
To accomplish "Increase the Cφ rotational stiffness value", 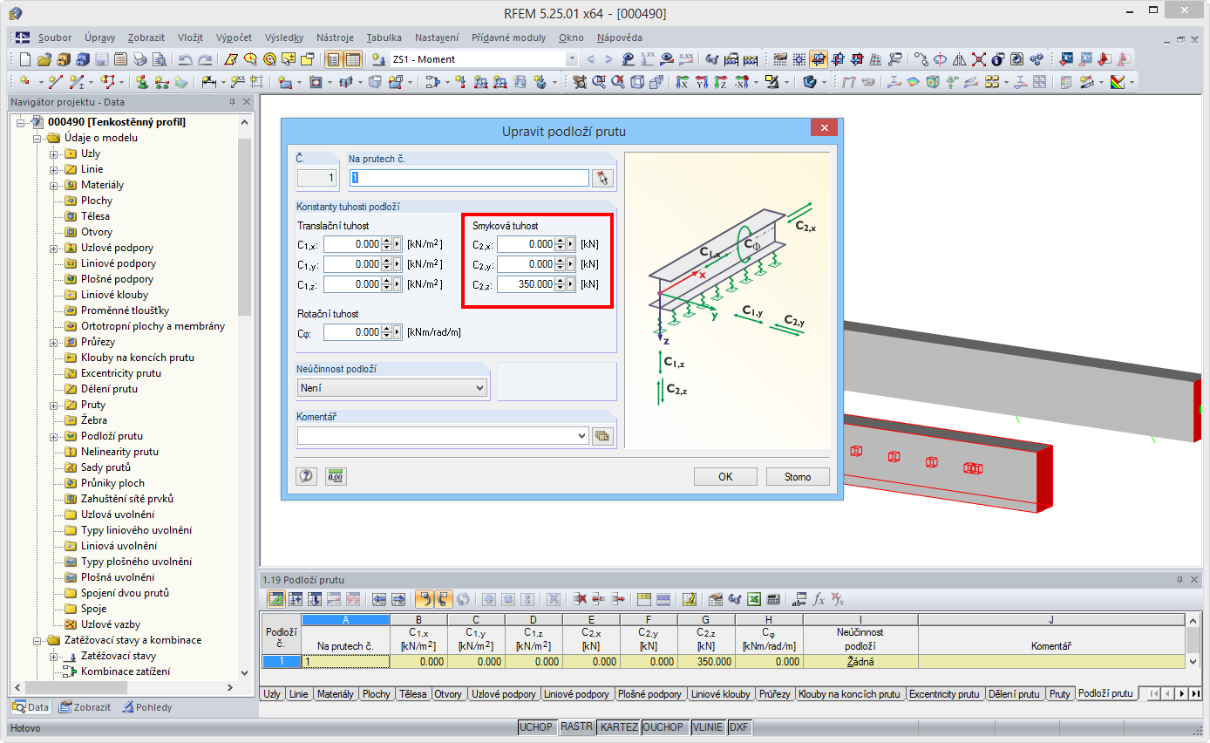I will coord(387,329).
